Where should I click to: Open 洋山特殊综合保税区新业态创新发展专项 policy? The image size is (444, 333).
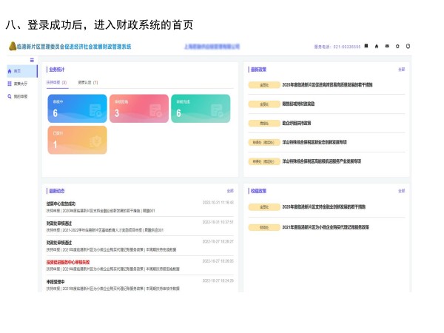coord(314,142)
